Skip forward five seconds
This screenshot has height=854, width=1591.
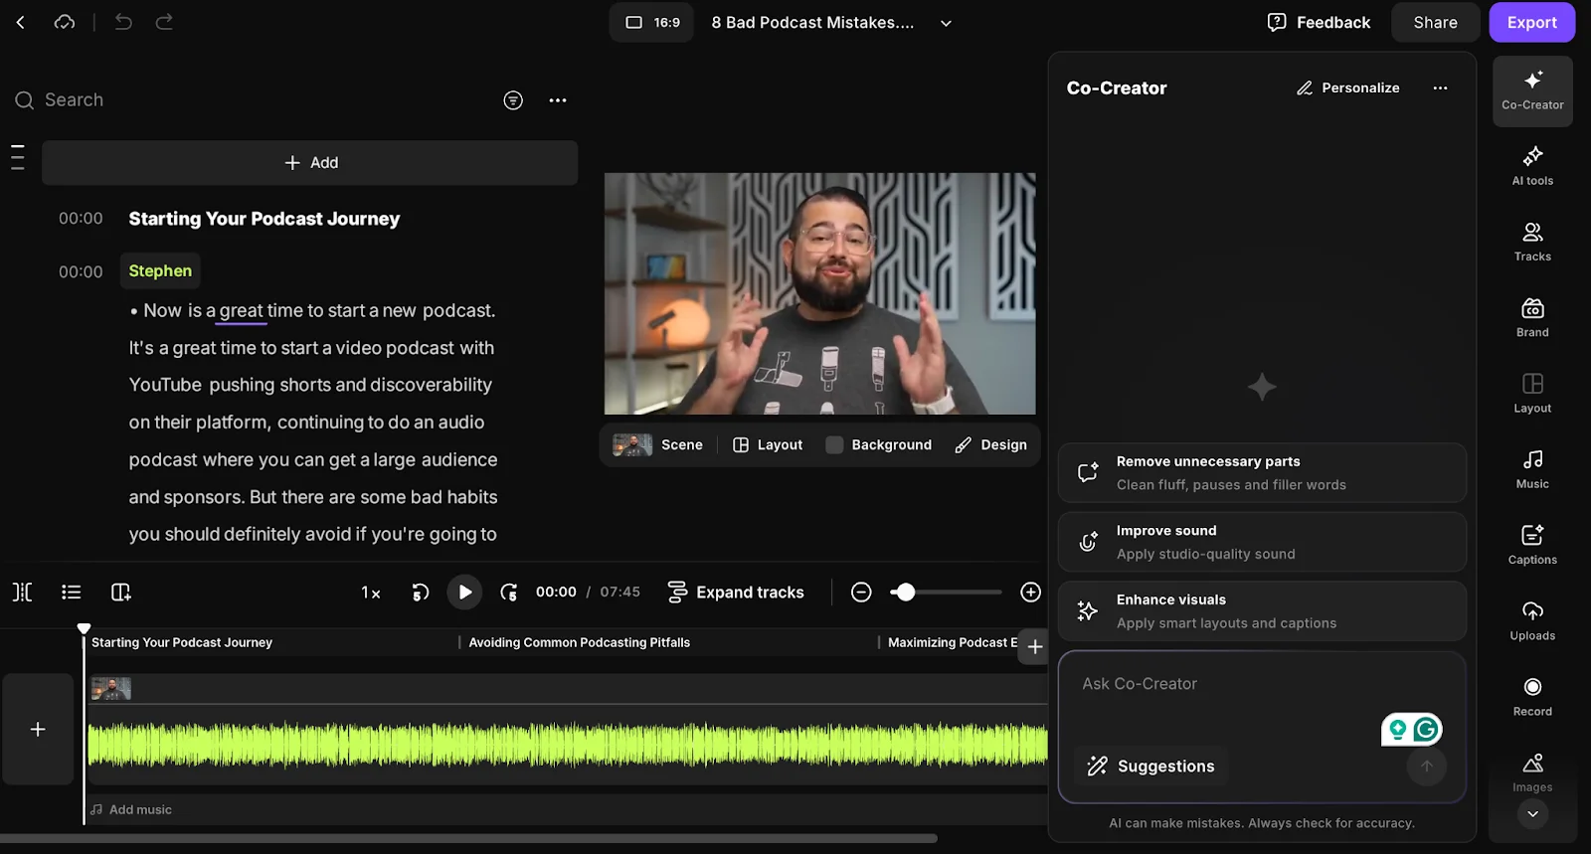(509, 593)
